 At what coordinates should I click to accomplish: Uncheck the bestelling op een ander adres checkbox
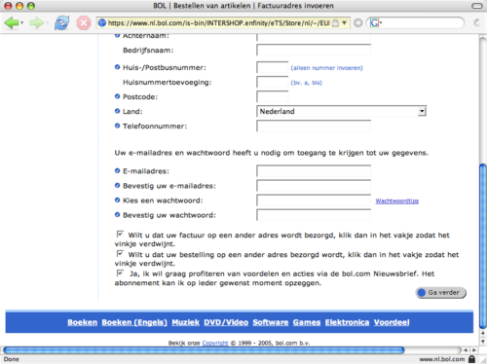click(120, 253)
